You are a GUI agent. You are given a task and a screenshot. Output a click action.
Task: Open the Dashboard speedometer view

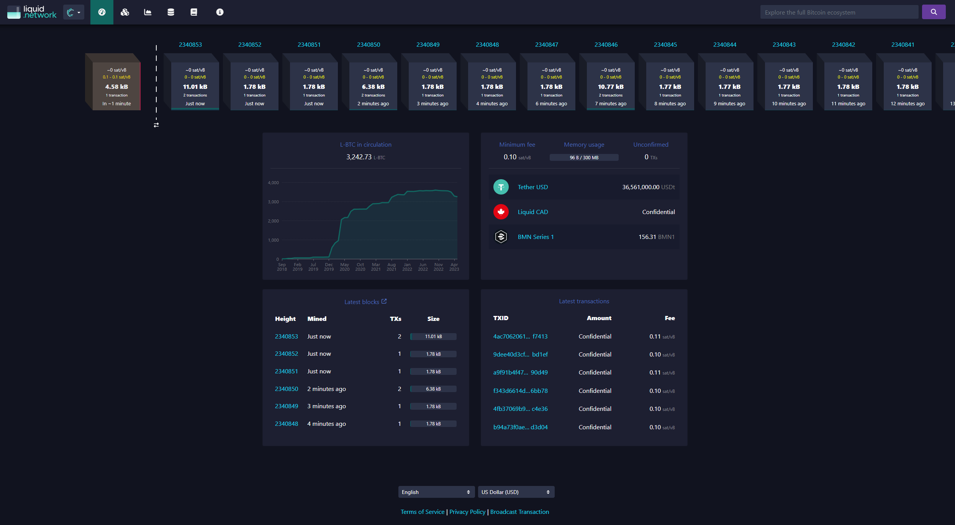[102, 12]
